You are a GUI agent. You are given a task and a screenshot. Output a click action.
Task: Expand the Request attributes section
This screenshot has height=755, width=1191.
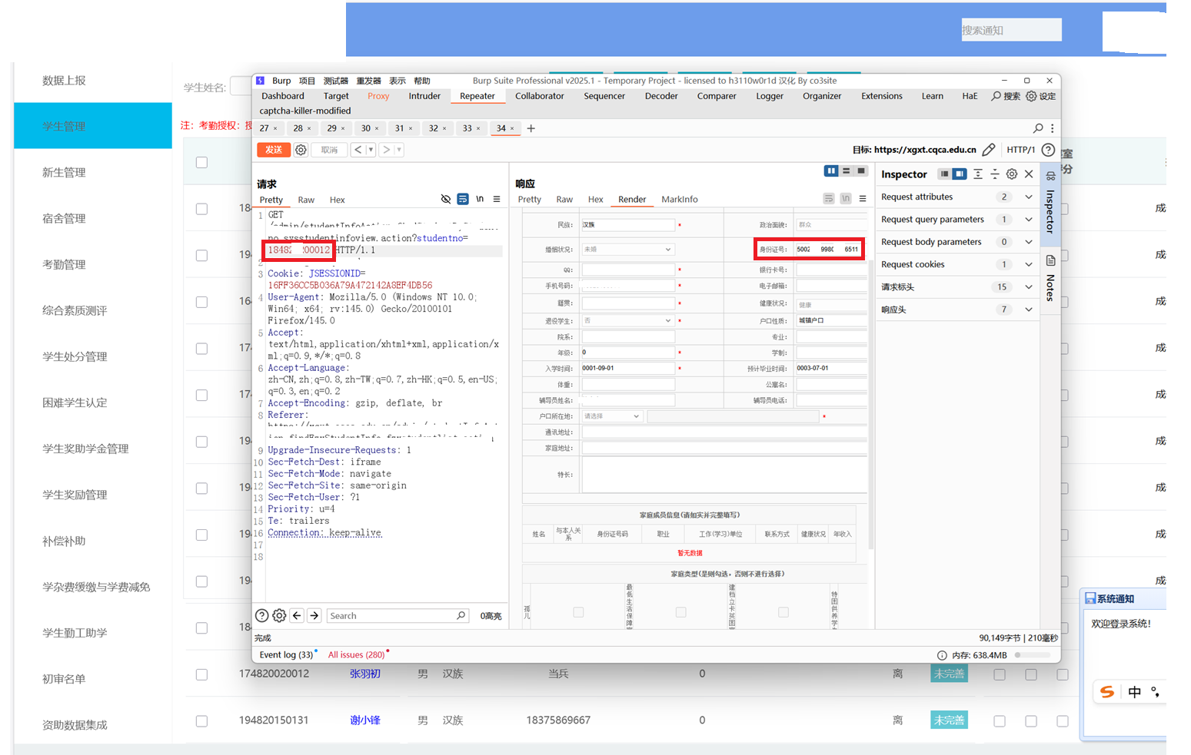click(1029, 197)
